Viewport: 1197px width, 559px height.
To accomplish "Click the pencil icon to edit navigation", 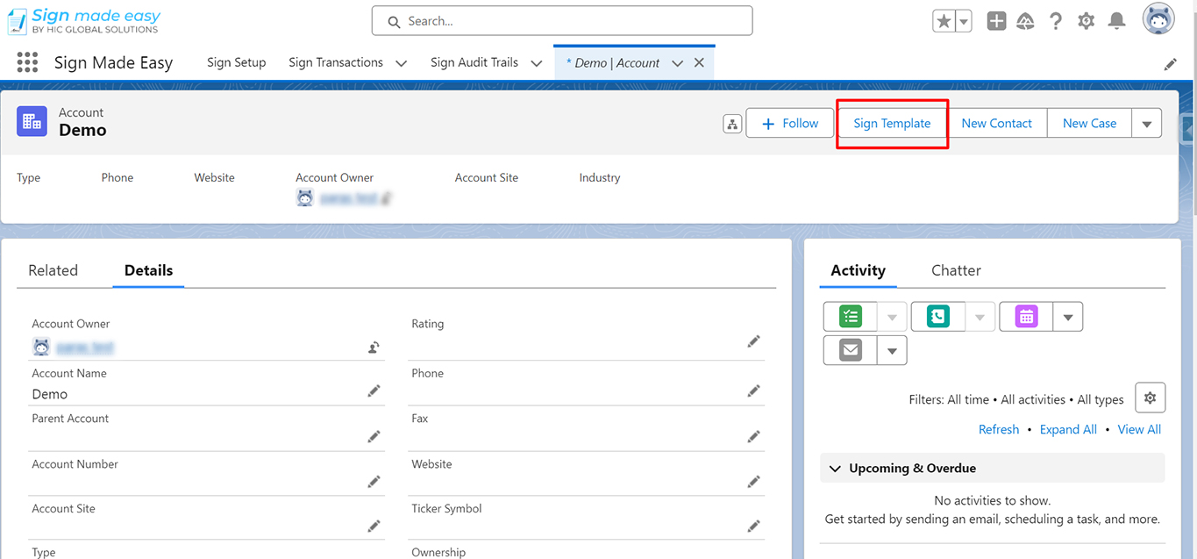I will tap(1170, 64).
